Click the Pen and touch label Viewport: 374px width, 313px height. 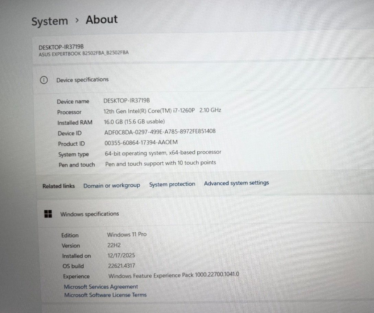[77, 165]
